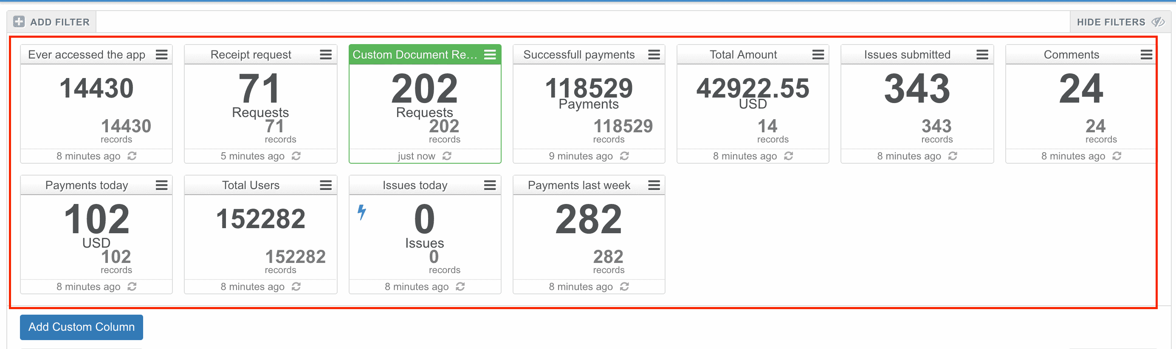This screenshot has width=1176, height=349.
Task: Select the Payments today card title
Action: [87, 185]
